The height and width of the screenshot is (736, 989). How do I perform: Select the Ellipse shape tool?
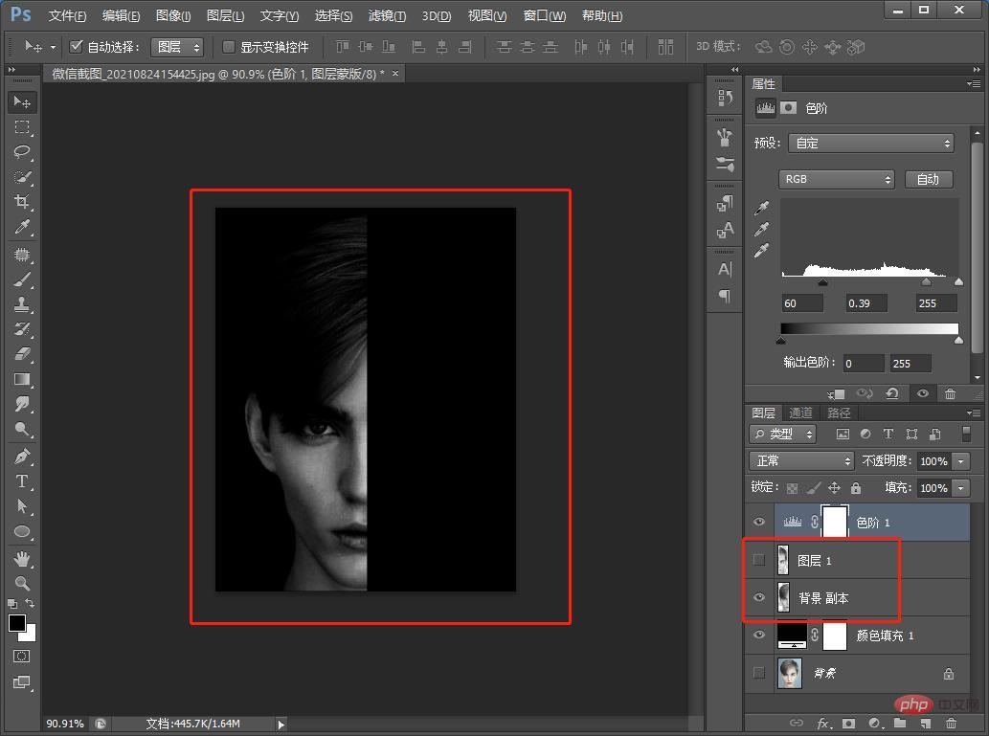coord(22,531)
